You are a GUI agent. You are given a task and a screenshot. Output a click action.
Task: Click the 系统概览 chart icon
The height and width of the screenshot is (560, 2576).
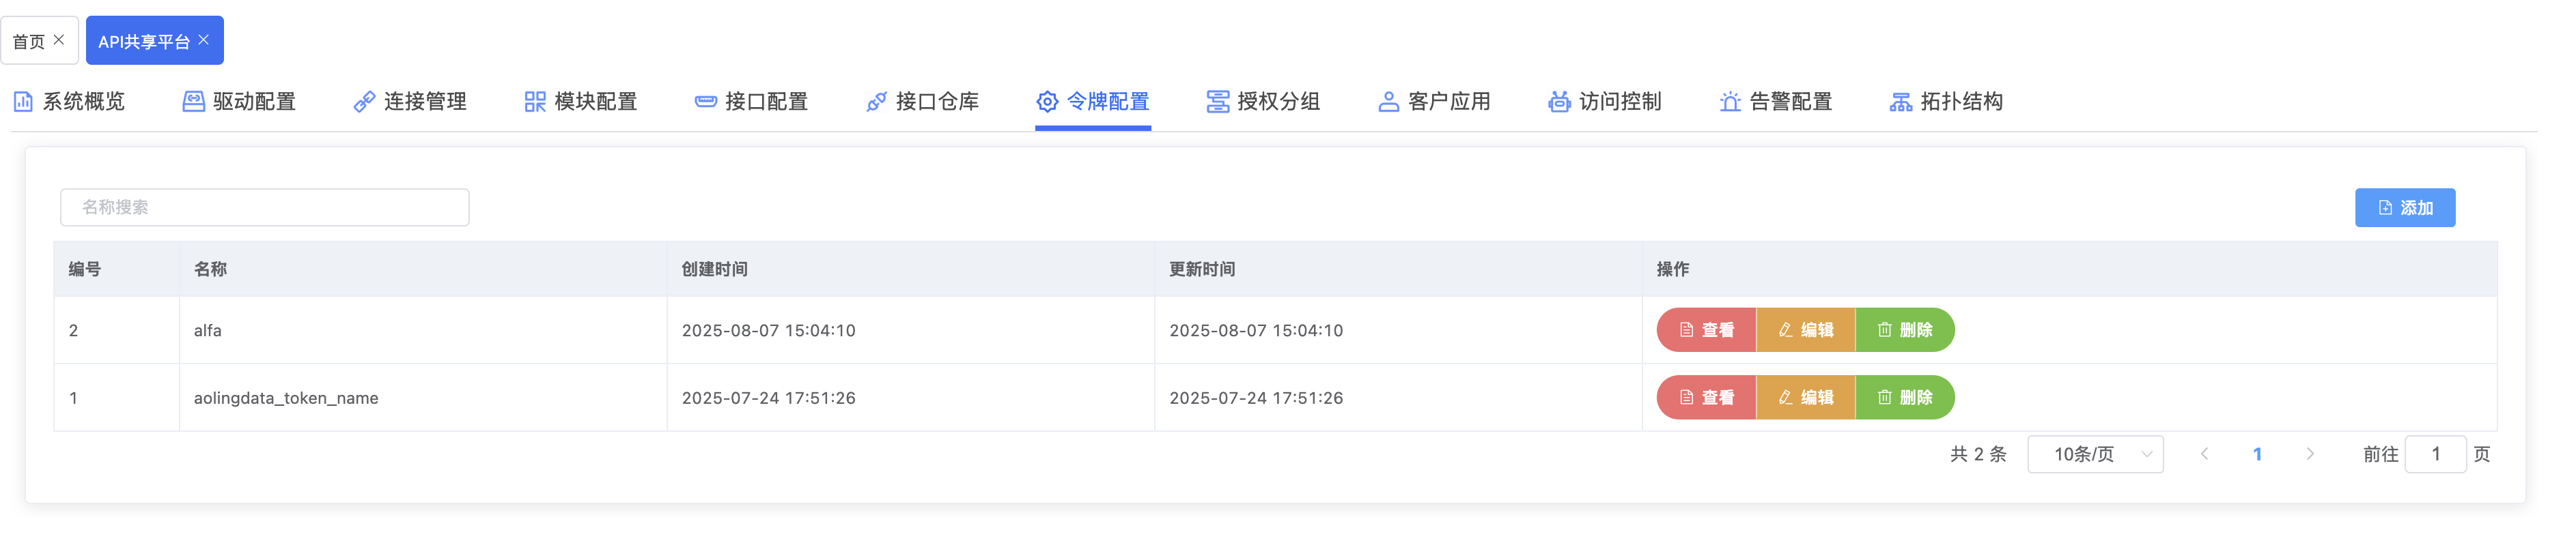23,102
